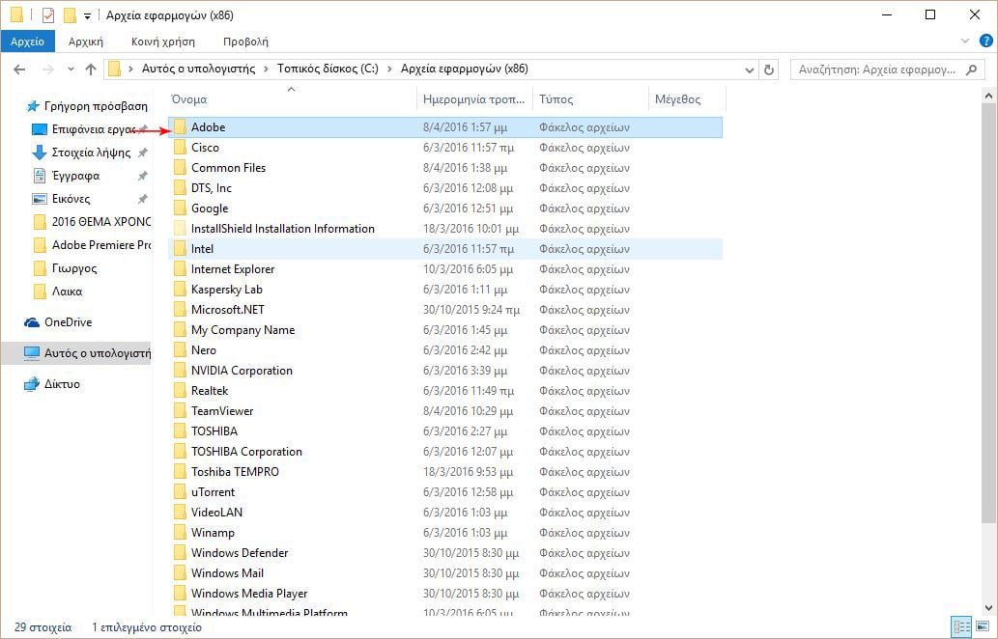Screen dimensions: 998x639
Task: Go back with the back arrow
Action: pyautogui.click(x=19, y=69)
